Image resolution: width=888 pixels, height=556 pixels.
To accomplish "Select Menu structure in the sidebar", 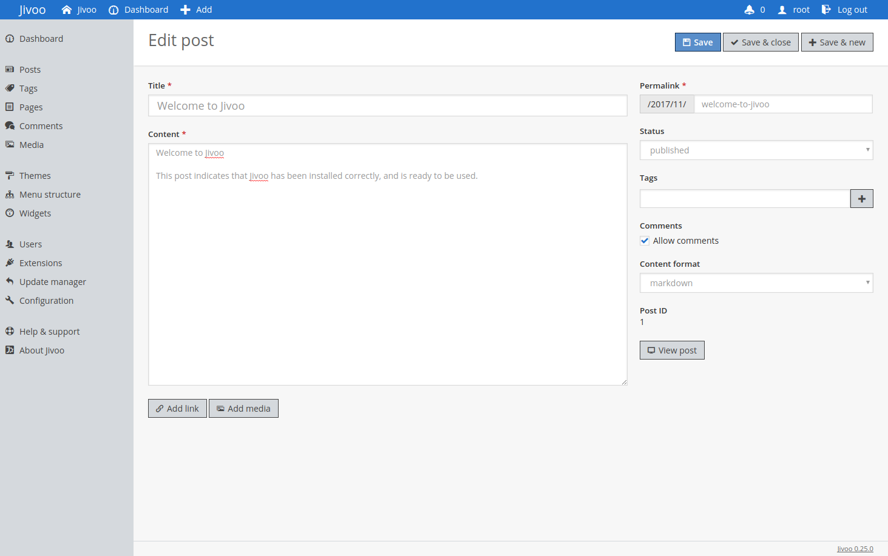I will [50, 195].
